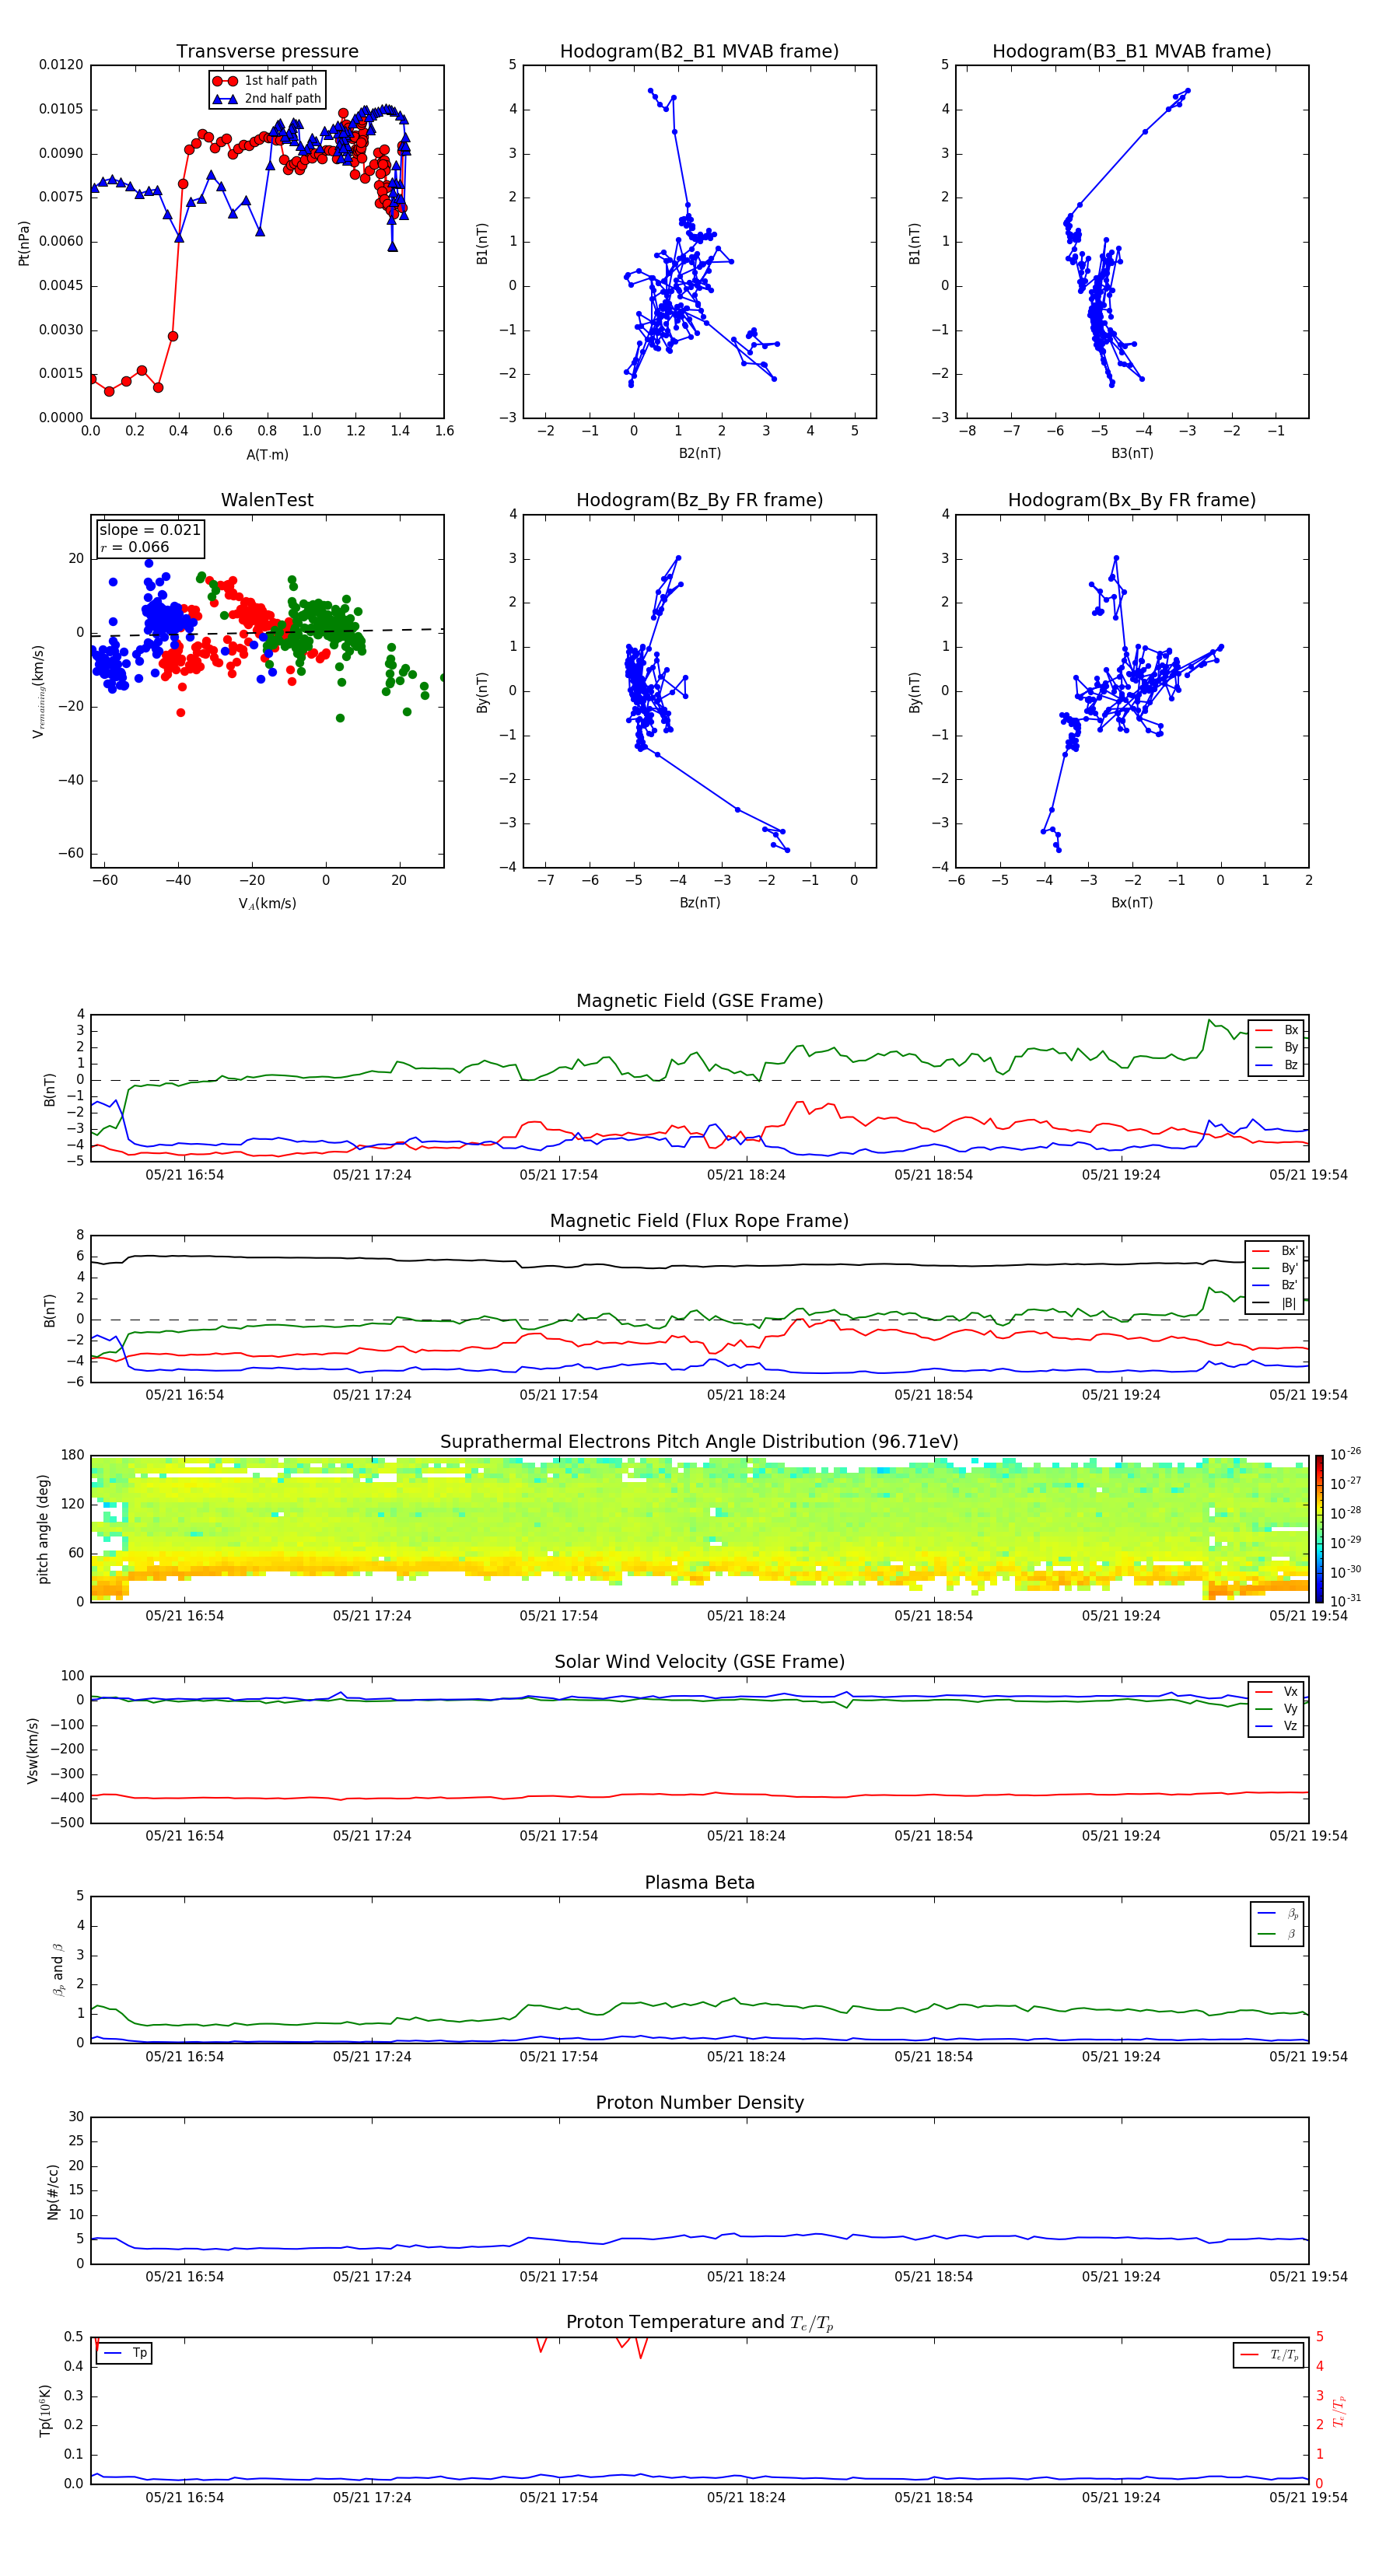Click the 'Vsw(km/s)' axis label

[x=33, y=1750]
